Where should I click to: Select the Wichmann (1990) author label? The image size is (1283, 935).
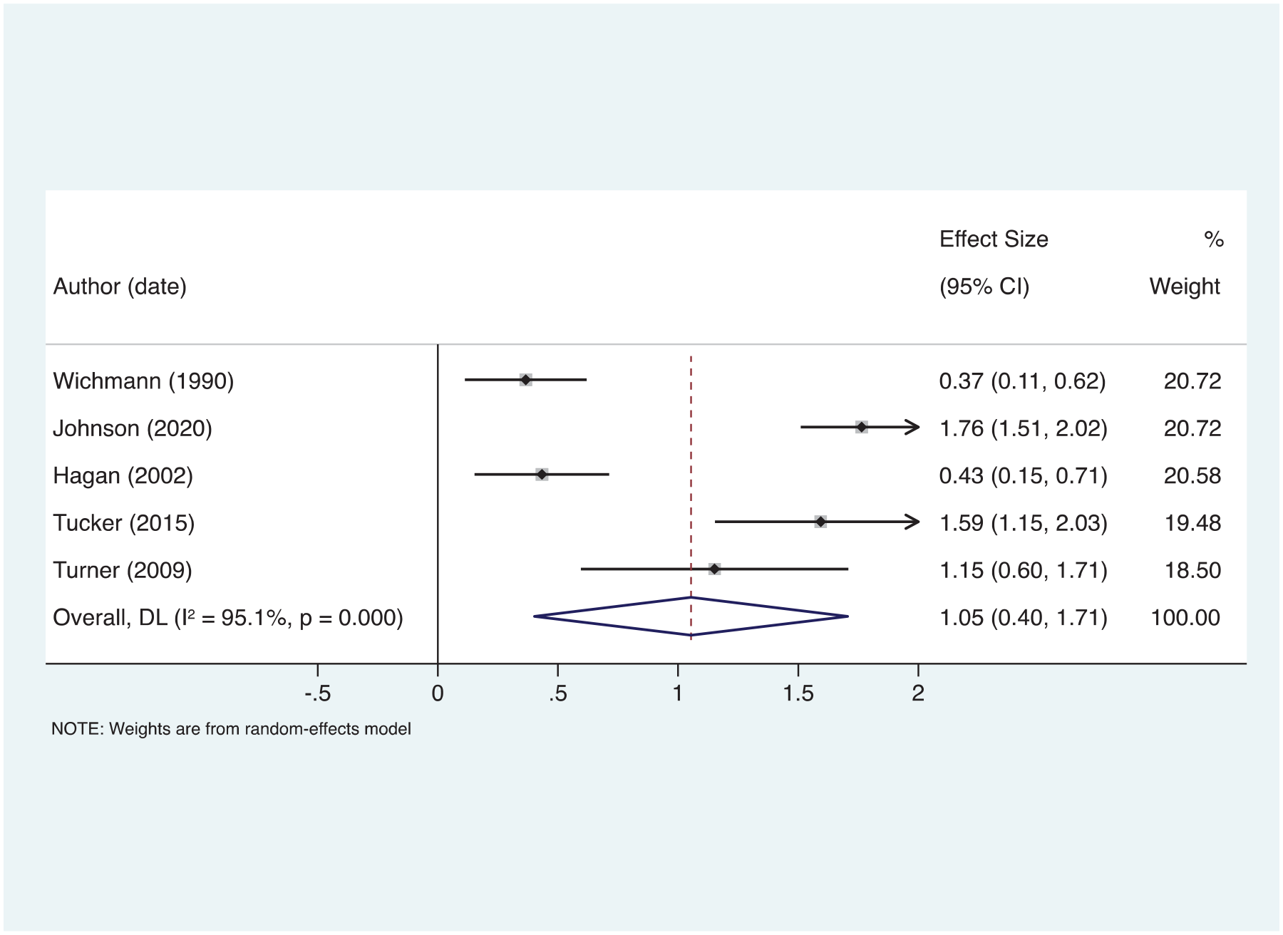(x=143, y=381)
